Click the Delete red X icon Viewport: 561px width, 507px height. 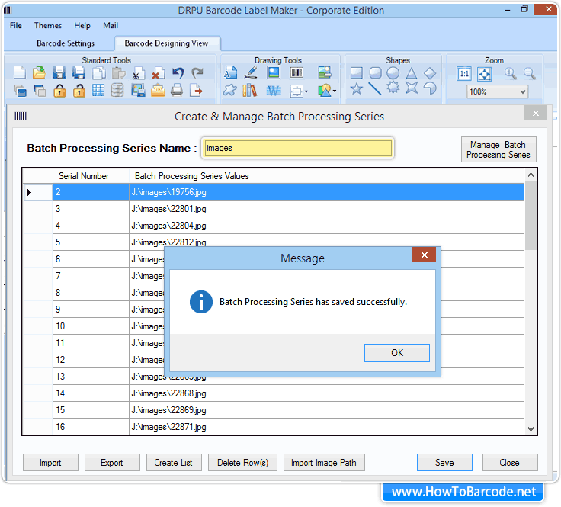point(158,73)
